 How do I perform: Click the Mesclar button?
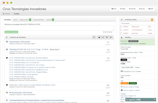click(132, 9)
